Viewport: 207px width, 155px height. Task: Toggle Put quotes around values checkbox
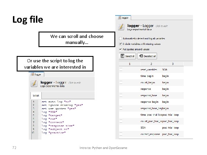click(x=120, y=49)
